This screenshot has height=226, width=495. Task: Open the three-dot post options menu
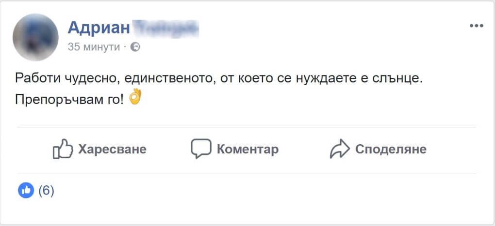476,26
